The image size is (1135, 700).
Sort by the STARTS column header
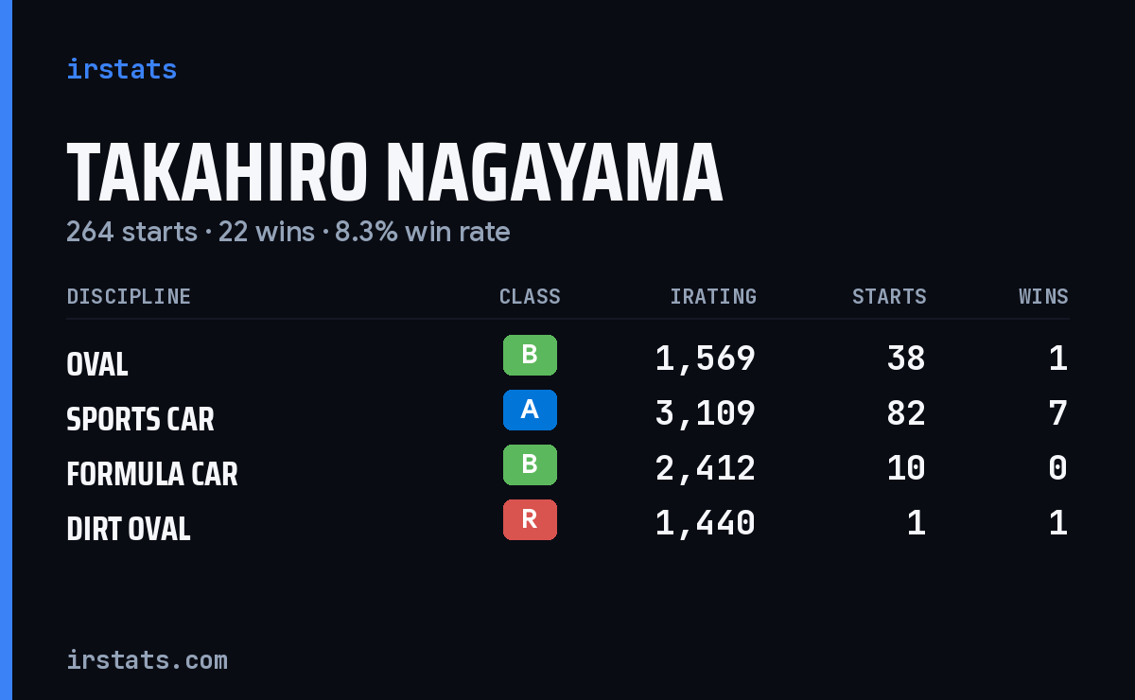click(889, 297)
